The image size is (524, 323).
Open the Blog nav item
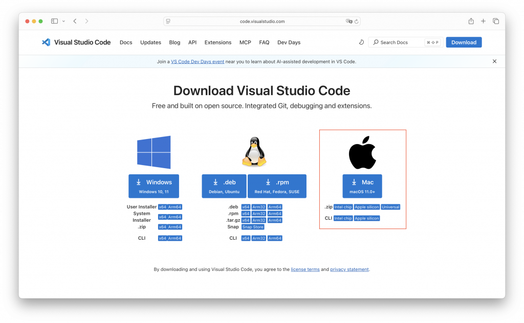(174, 42)
